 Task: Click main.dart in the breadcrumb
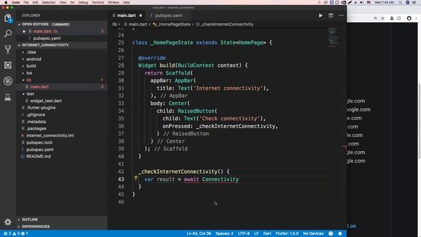pos(137,24)
